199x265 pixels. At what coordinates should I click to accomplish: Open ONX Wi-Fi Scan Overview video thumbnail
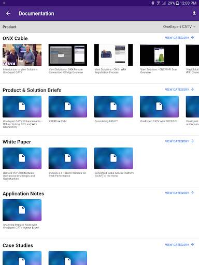(159, 55)
